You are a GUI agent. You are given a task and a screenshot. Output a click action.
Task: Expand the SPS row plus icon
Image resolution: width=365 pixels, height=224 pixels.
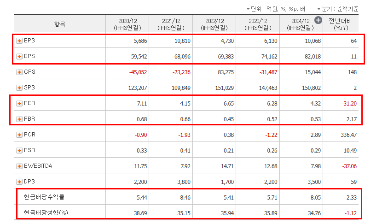click(x=19, y=88)
